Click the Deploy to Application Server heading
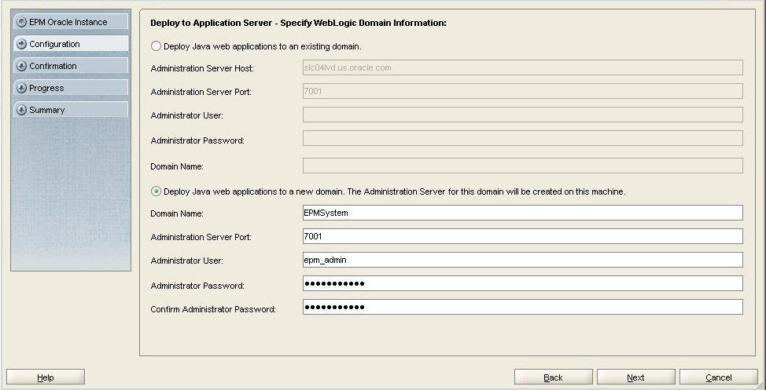The image size is (766, 390). click(299, 23)
